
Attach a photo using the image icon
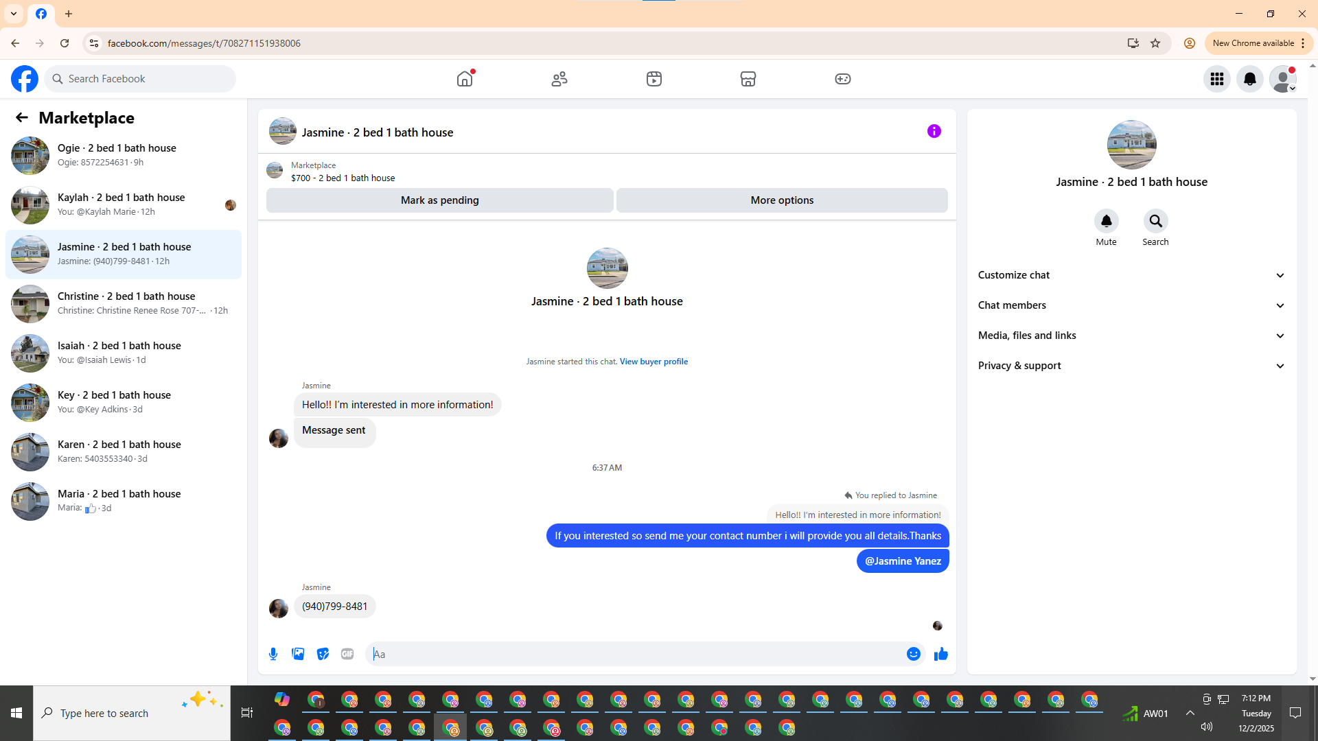pyautogui.click(x=298, y=654)
